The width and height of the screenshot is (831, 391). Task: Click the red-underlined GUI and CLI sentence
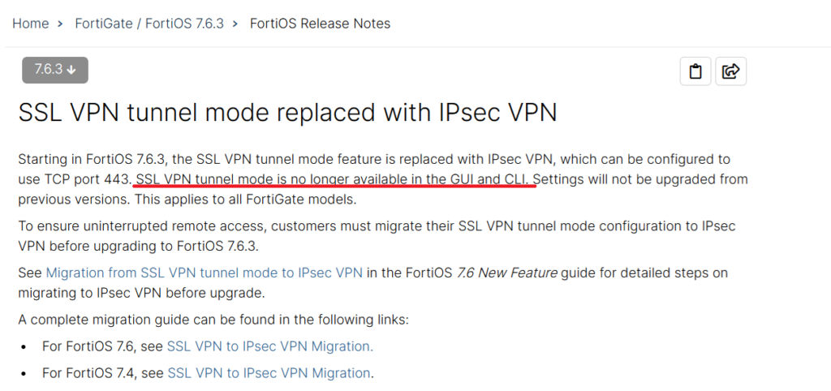(x=334, y=178)
